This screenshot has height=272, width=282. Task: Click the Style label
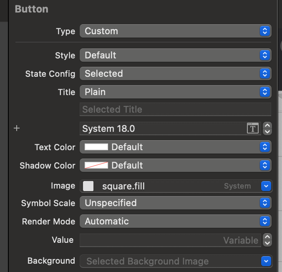(x=65, y=55)
